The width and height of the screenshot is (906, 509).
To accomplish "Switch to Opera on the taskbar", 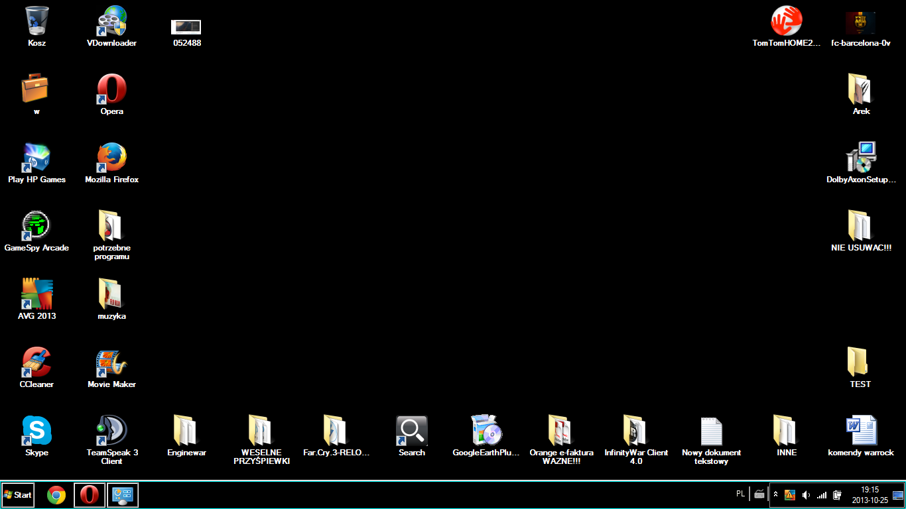I will [90, 495].
